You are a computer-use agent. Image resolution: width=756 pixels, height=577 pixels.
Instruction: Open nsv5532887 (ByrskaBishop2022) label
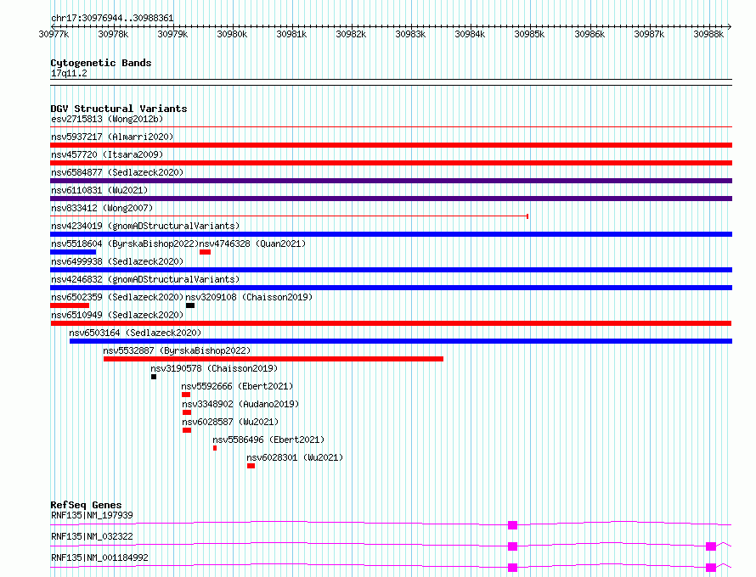[x=177, y=350]
